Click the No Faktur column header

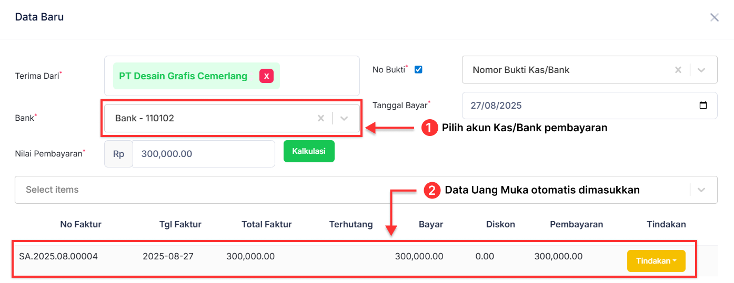pyautogui.click(x=81, y=224)
